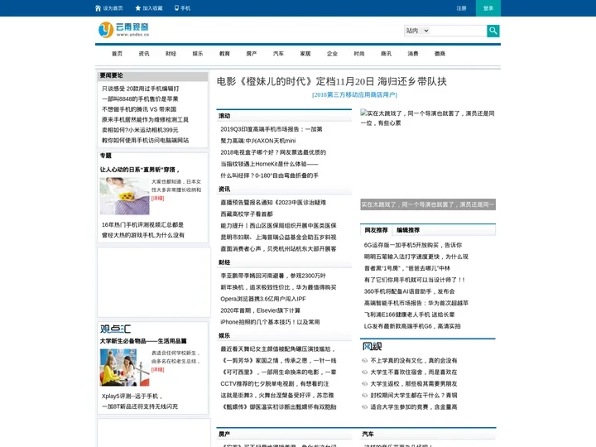
Task: Click the phone icon beside 手机
Action: (176, 7)
